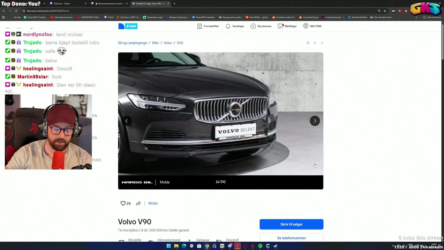Open Discord from taskbar

coord(230,246)
